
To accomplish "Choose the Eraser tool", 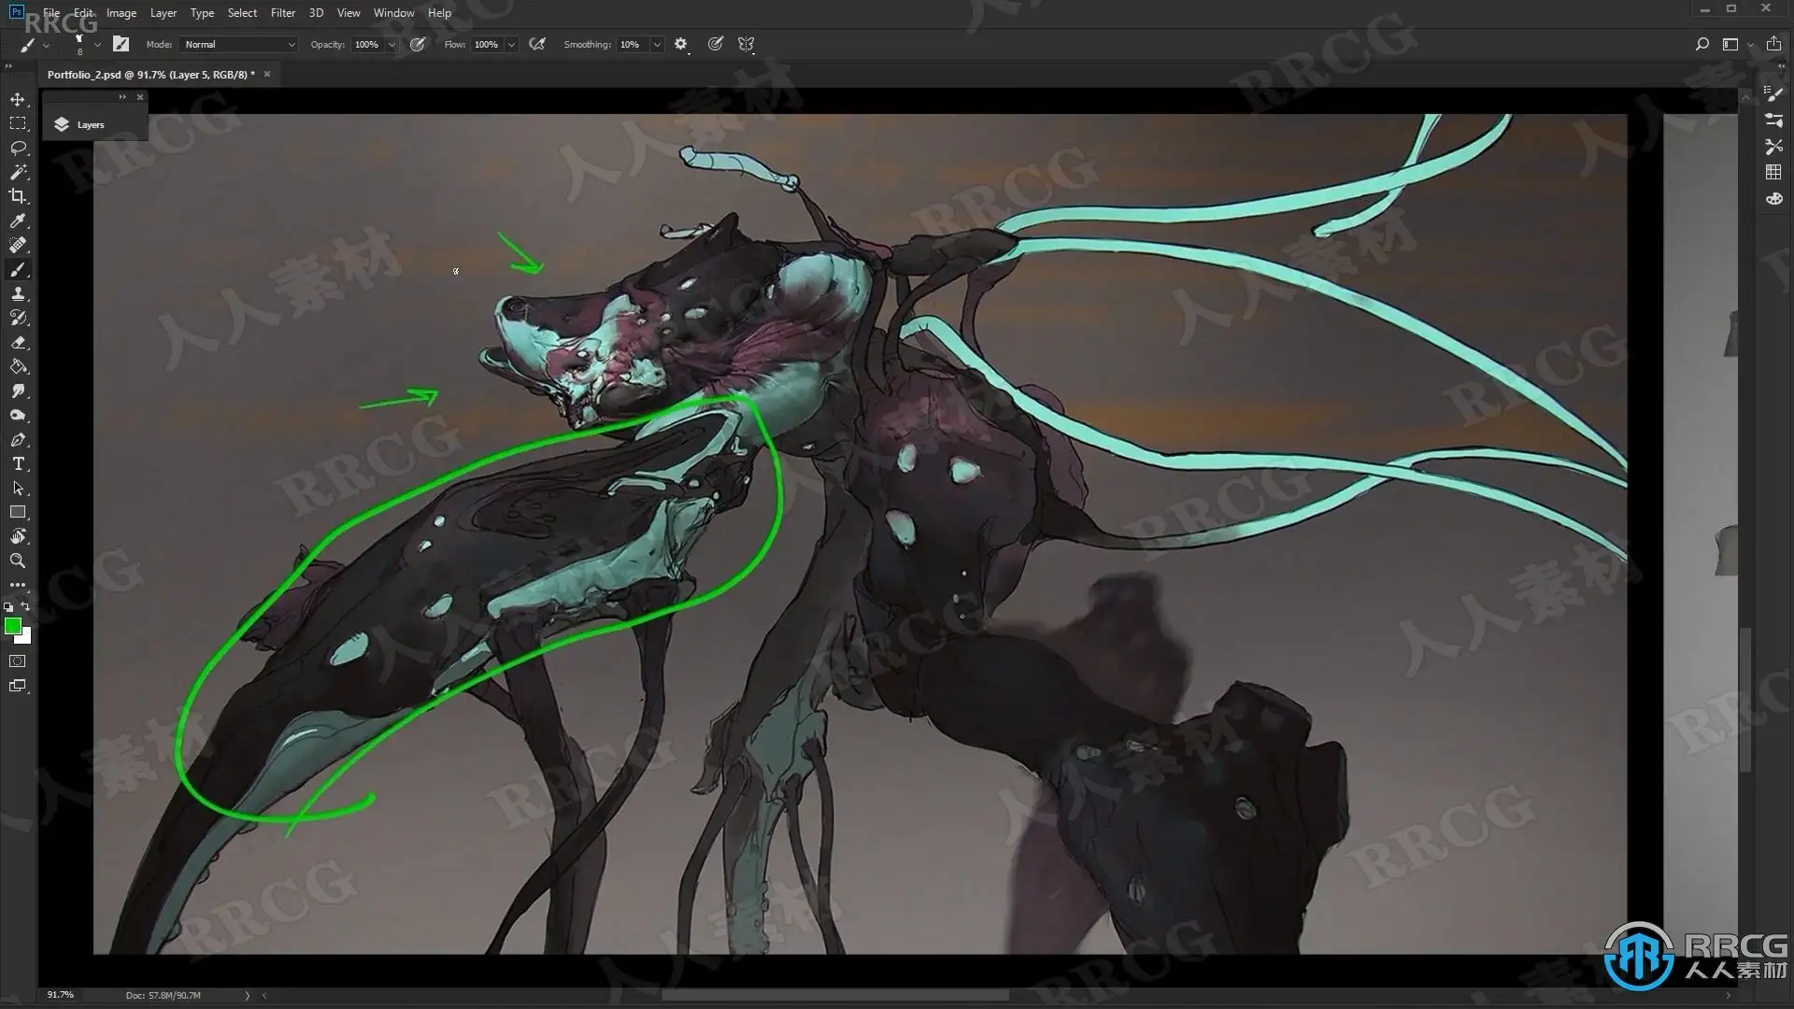I will coord(18,342).
